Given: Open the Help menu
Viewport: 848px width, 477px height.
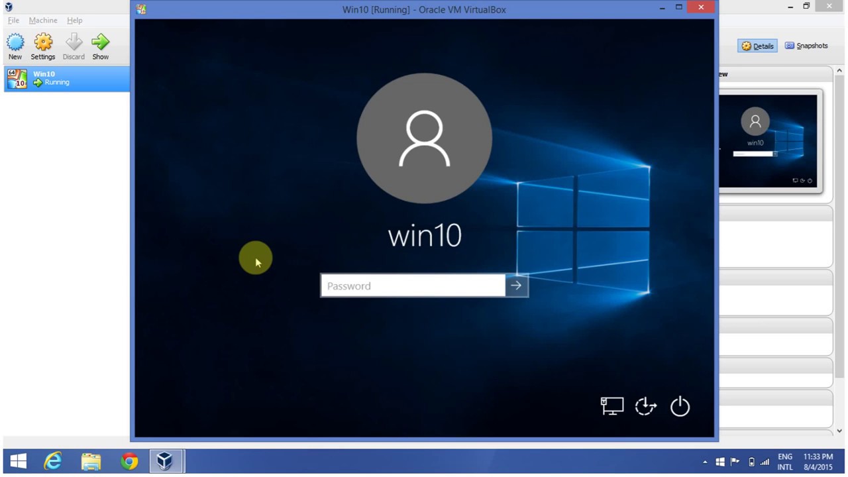Looking at the screenshot, I should 74,21.
